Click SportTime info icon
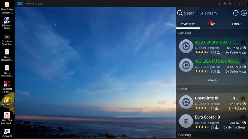The width and height of the screenshot is (248, 139). click(x=216, y=98)
